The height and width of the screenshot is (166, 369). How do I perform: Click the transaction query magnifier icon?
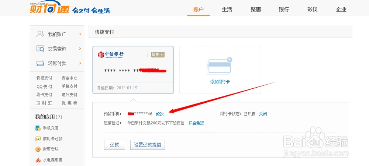pyautogui.click(x=40, y=49)
